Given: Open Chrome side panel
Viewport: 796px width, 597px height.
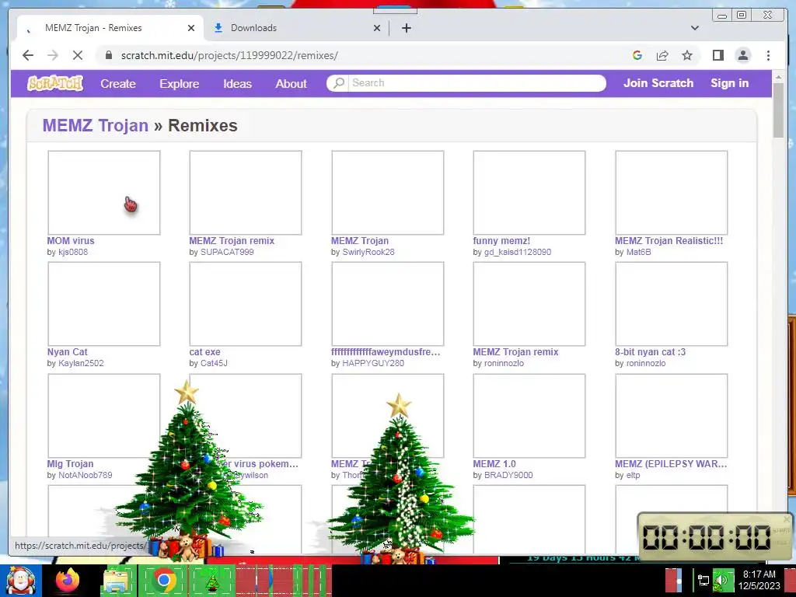Looking at the screenshot, I should [717, 55].
